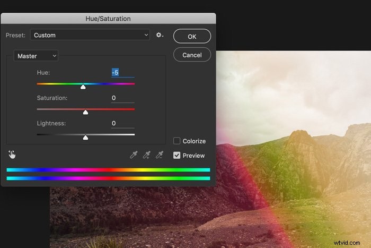Click the Hue: label
Viewport: 371px width, 248px height.
pos(43,72)
